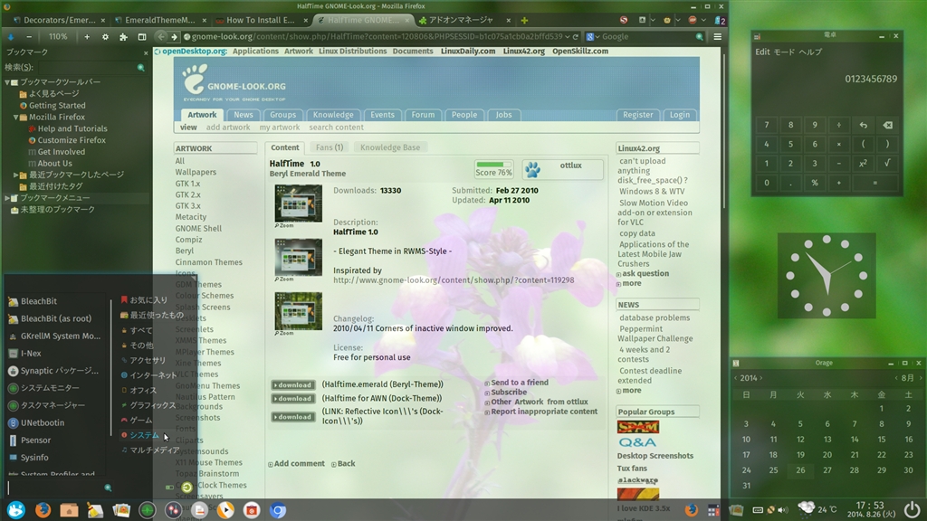Screen dimensions: 927x521
Task: Open the start menu button on the panel
Action: click(x=16, y=509)
